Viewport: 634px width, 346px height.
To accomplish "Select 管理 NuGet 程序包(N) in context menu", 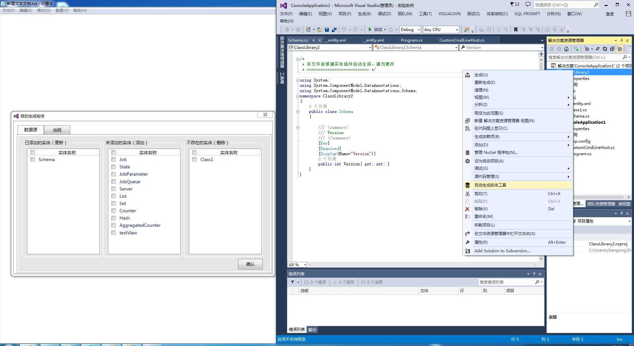I will click(x=517, y=153).
